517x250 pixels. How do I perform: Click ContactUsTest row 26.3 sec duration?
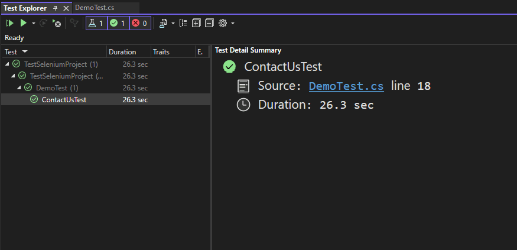(x=135, y=100)
